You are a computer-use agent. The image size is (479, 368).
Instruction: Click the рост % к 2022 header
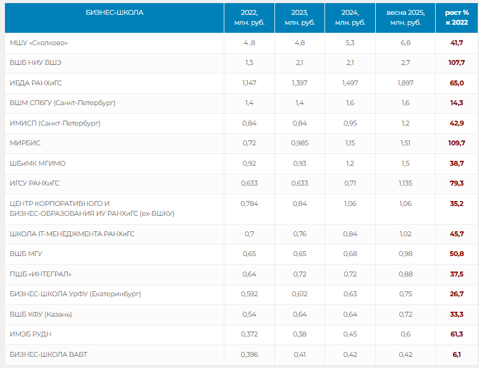tap(457, 17)
